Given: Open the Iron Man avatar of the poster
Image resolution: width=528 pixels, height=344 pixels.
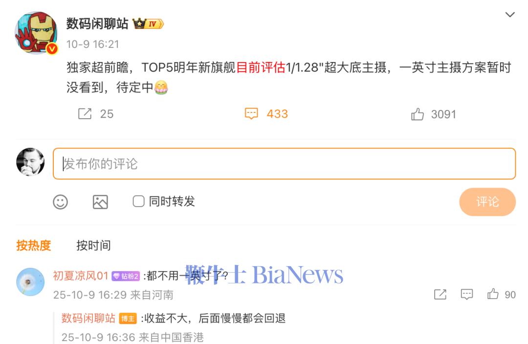Looking at the screenshot, I should (36, 33).
